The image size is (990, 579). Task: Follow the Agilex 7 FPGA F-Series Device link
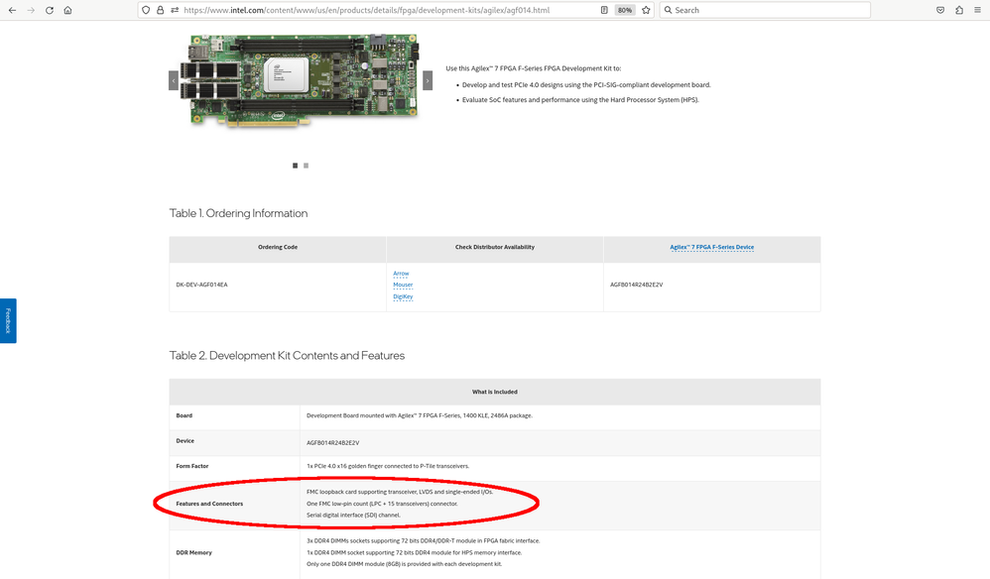click(711, 247)
